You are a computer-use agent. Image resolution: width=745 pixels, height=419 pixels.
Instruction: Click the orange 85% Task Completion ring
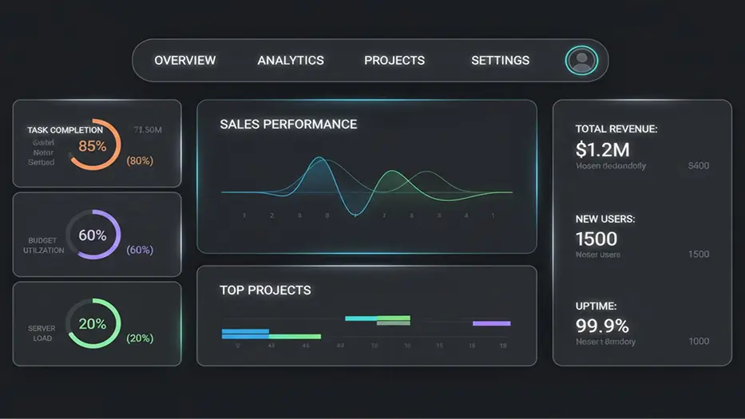pos(93,145)
